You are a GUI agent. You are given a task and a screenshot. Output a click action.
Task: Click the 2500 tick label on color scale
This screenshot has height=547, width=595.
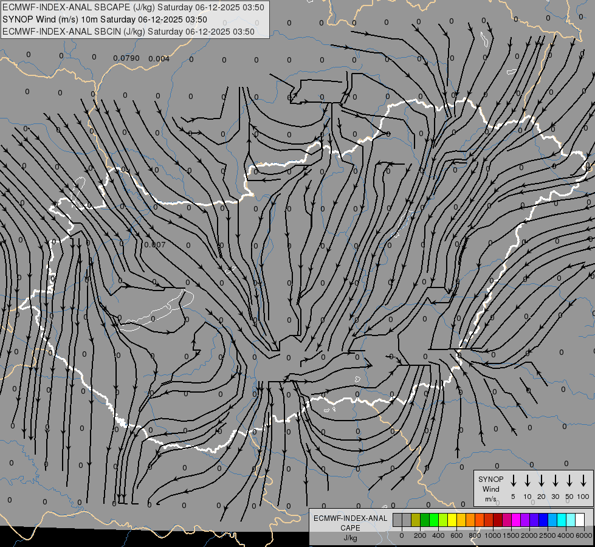pyautogui.click(x=548, y=535)
